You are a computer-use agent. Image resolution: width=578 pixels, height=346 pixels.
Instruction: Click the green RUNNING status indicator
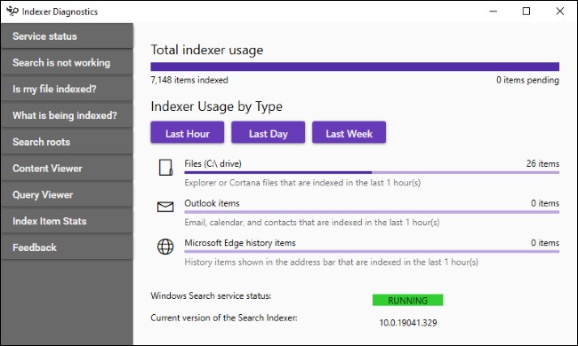(x=407, y=300)
